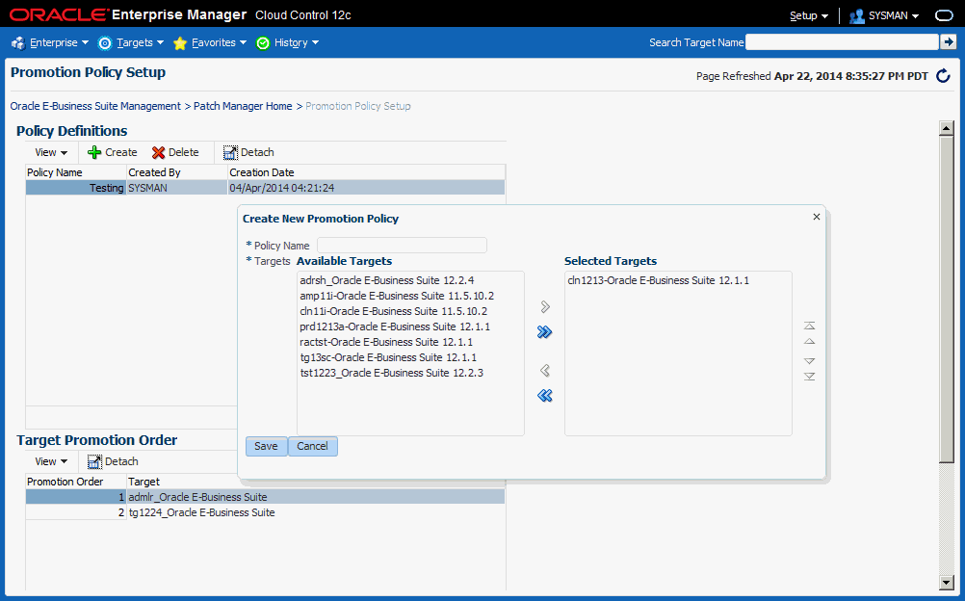Select ractst-Oracle E-Business Suite 12.1.1 target
965x601 pixels.
386,342
